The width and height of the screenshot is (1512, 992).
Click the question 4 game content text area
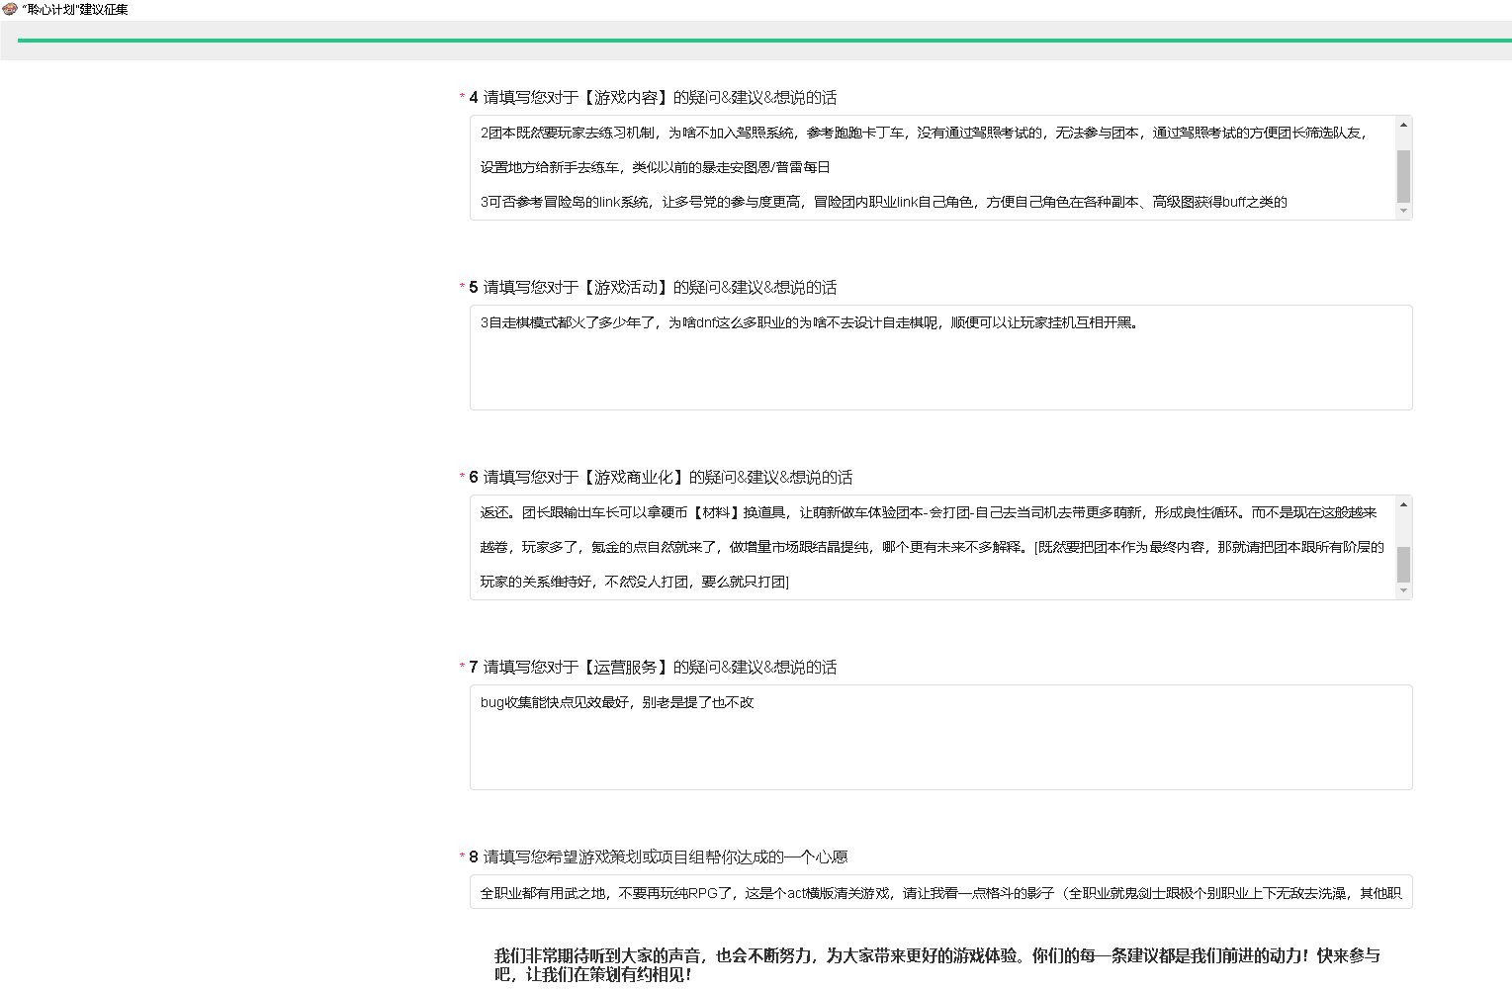[x=932, y=168]
